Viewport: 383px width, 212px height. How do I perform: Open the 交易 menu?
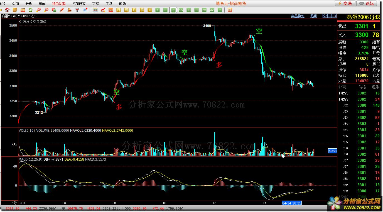tap(95, 4)
